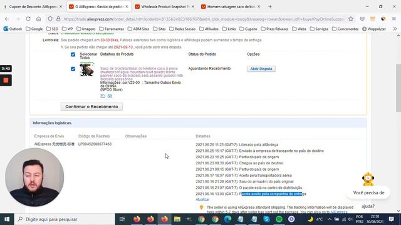Open the AliExpress help robot chat

[x=368, y=179]
